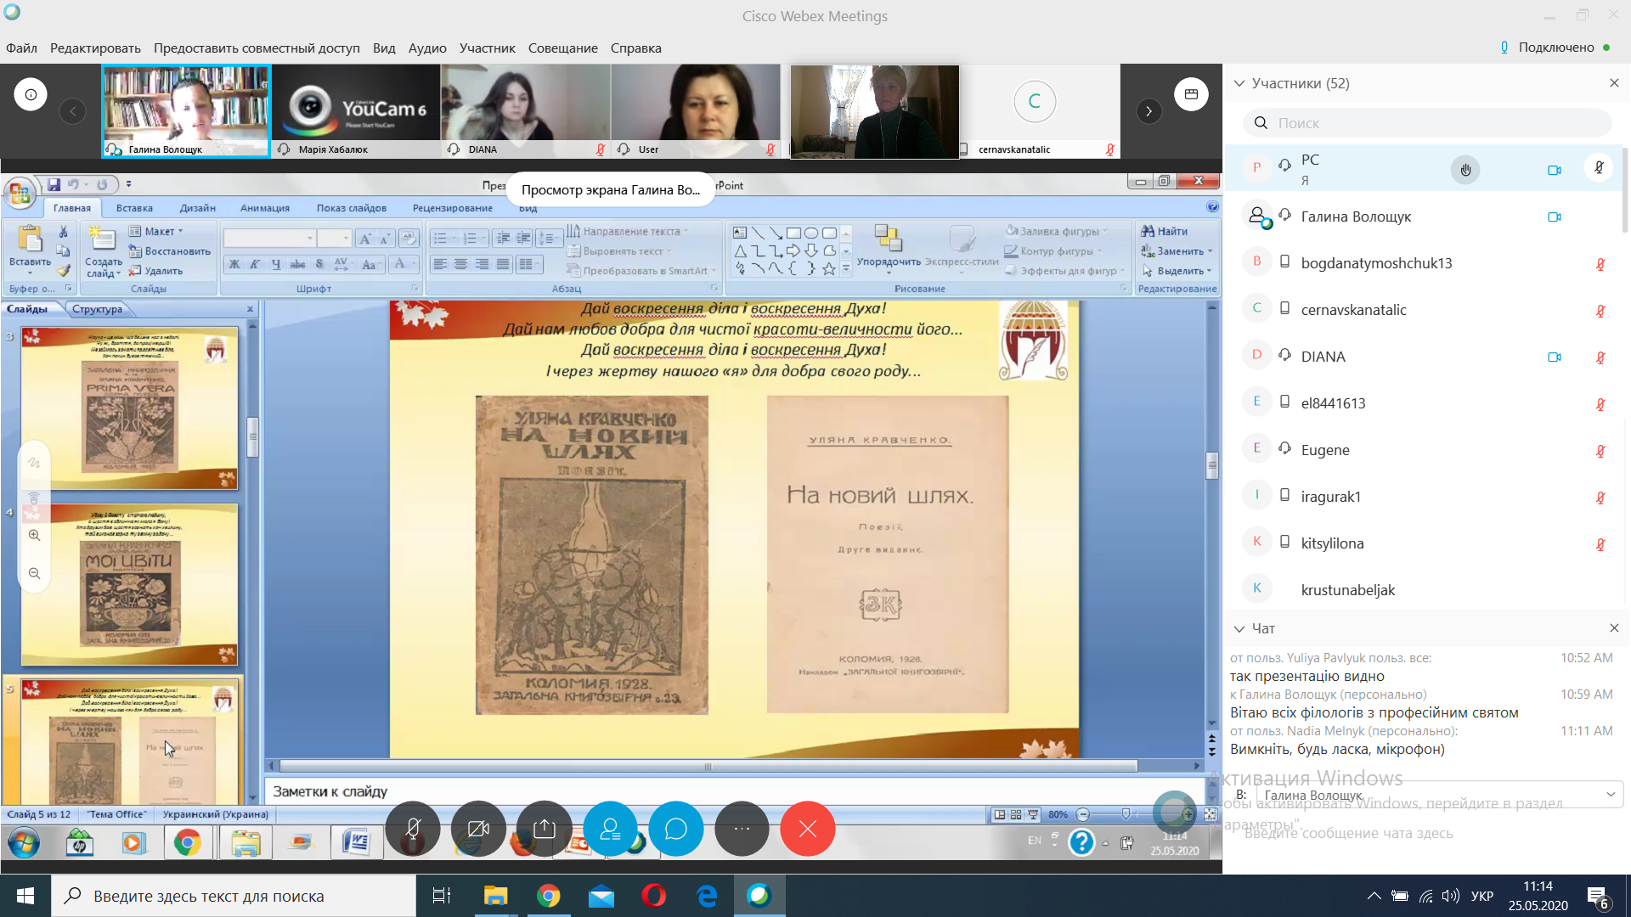The width and height of the screenshot is (1631, 917).
Task: Open the Выделить dropdown
Action: tap(1177, 271)
